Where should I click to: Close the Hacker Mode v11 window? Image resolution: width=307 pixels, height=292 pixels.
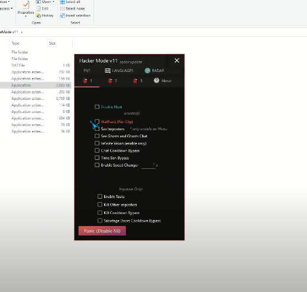click(177, 61)
